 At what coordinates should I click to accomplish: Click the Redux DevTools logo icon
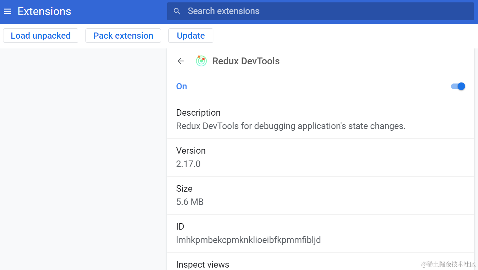[201, 61]
